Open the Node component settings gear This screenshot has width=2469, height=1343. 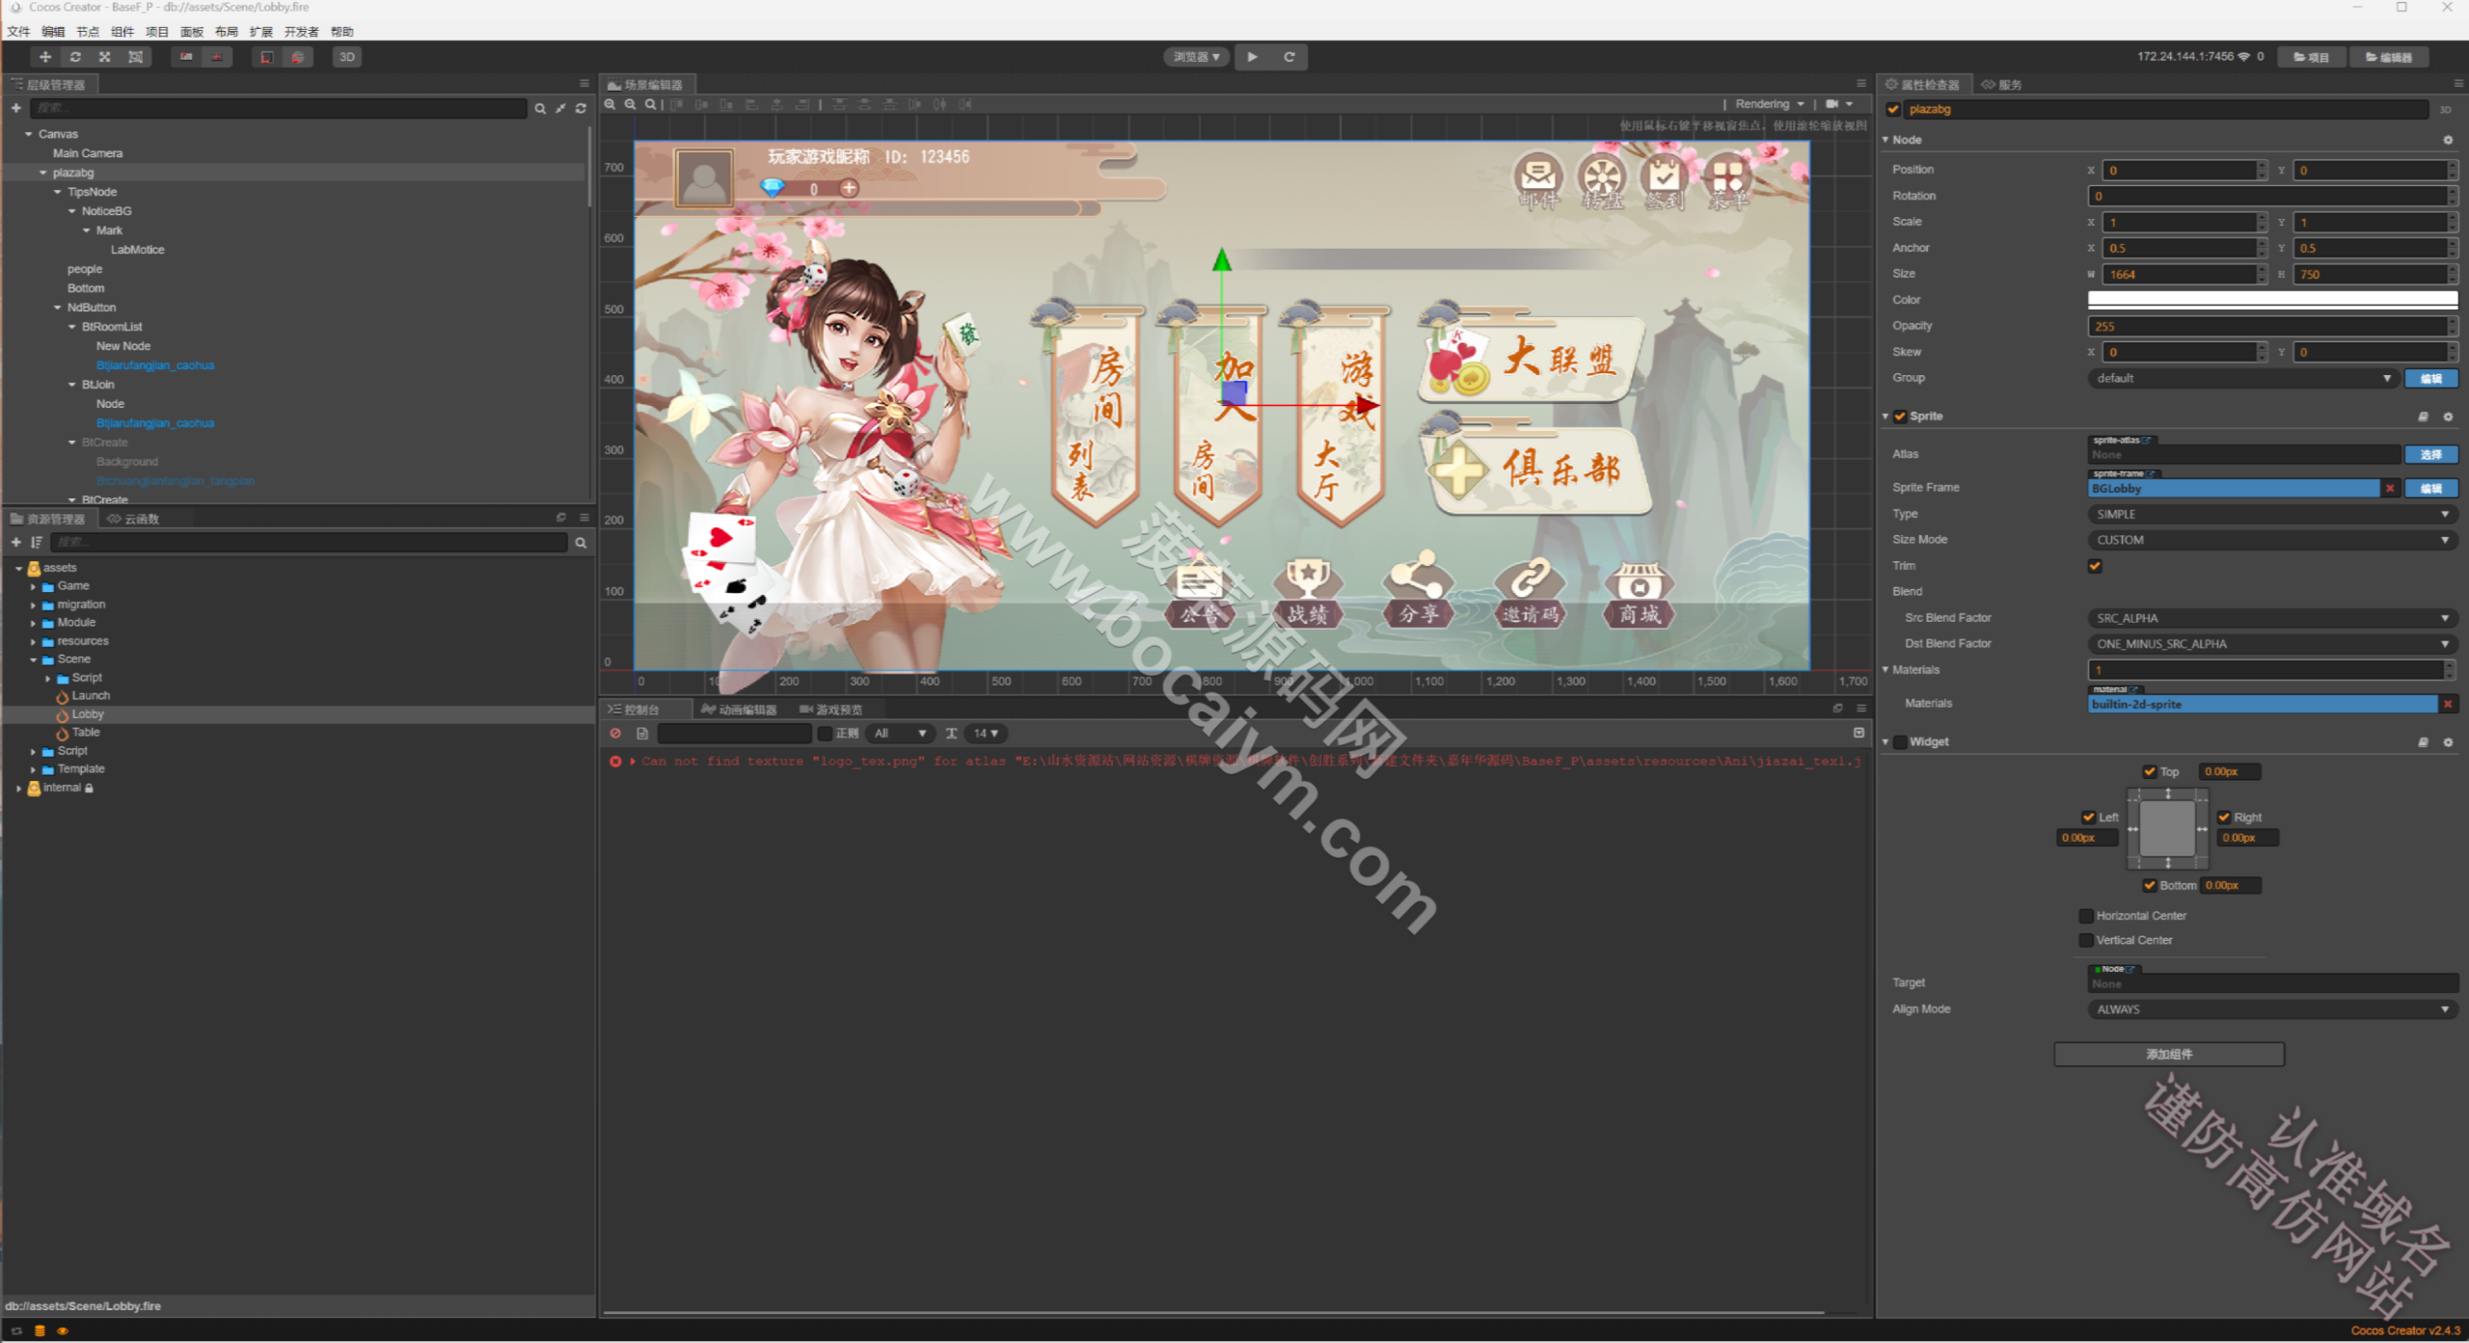2448,140
